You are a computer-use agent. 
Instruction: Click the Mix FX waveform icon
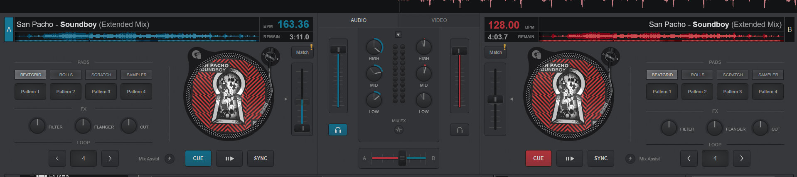coord(399,130)
